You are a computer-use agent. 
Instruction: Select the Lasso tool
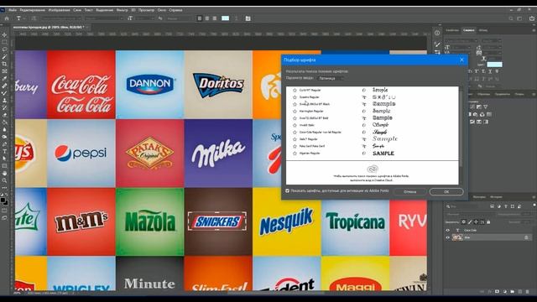4,49
